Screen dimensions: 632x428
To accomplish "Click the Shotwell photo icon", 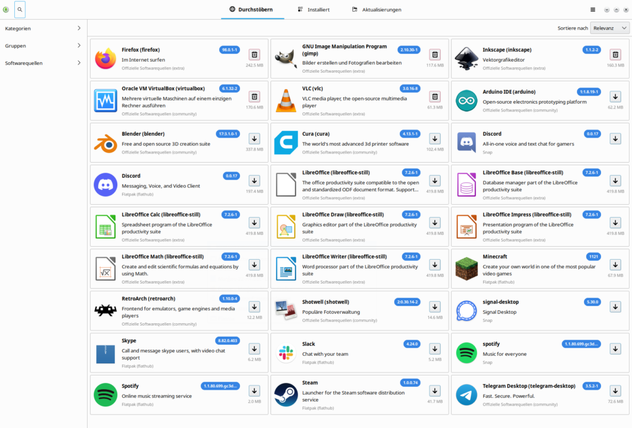I will tap(286, 311).
